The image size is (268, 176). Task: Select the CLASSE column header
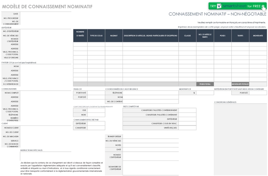187,36
